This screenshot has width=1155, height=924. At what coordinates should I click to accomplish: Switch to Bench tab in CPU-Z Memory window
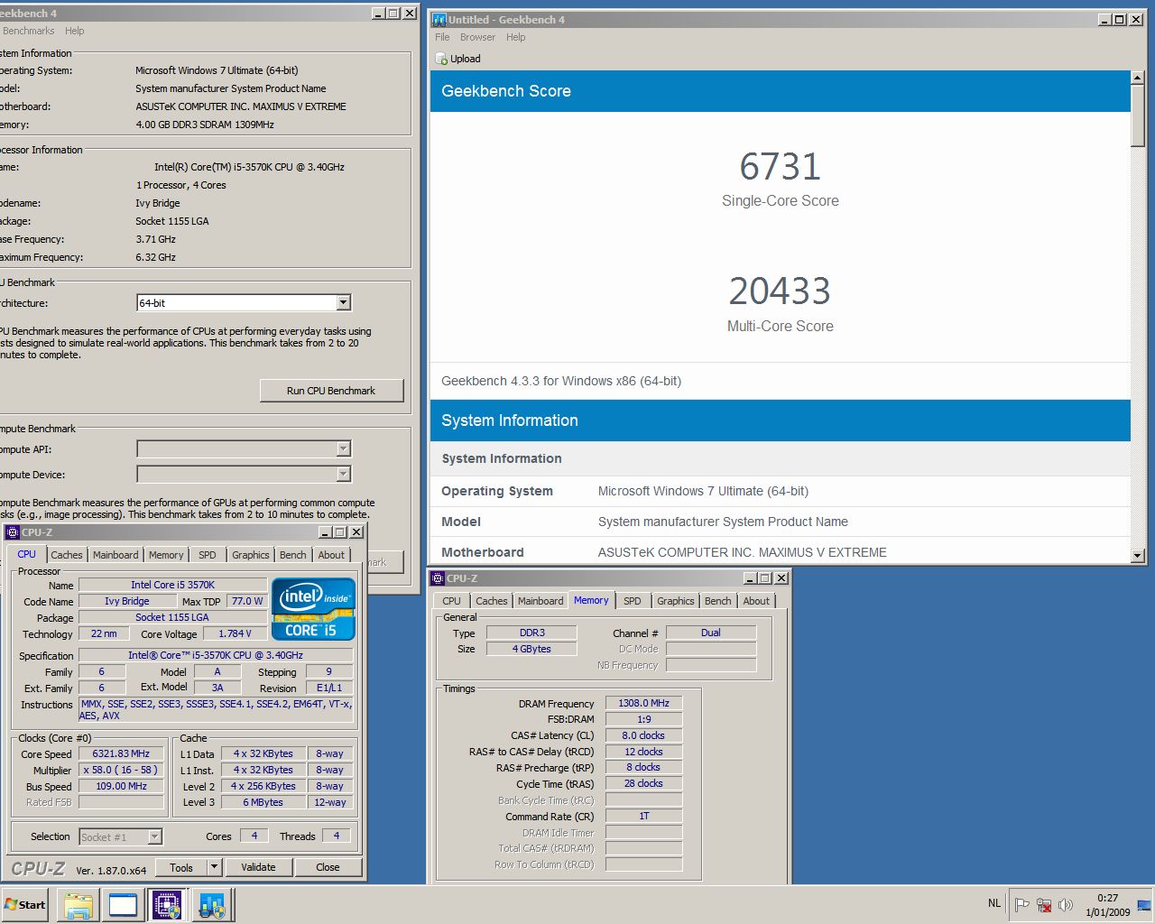[718, 601]
